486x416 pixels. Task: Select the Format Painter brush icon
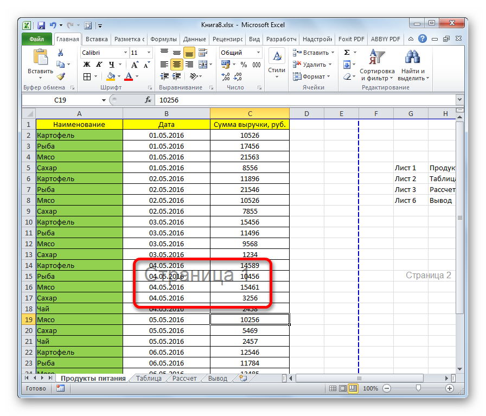[61, 76]
